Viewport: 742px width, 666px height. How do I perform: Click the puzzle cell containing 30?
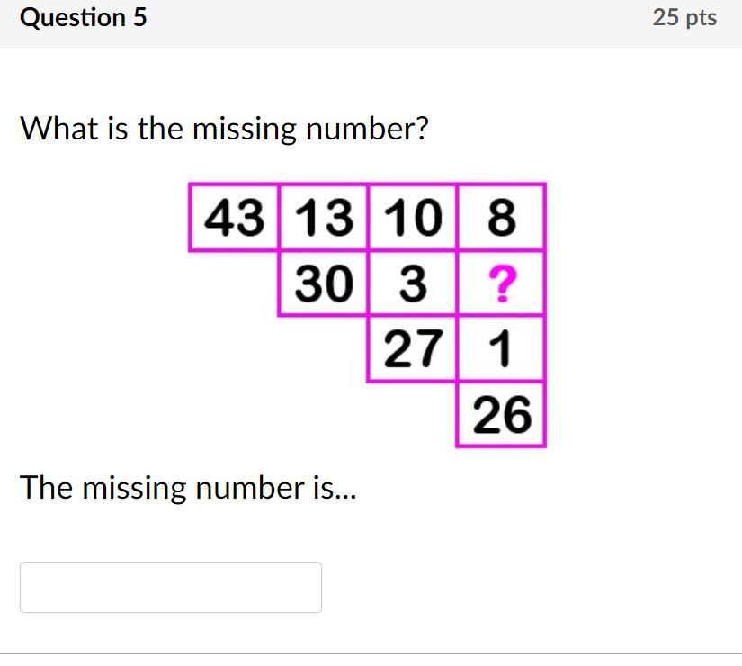(x=324, y=283)
